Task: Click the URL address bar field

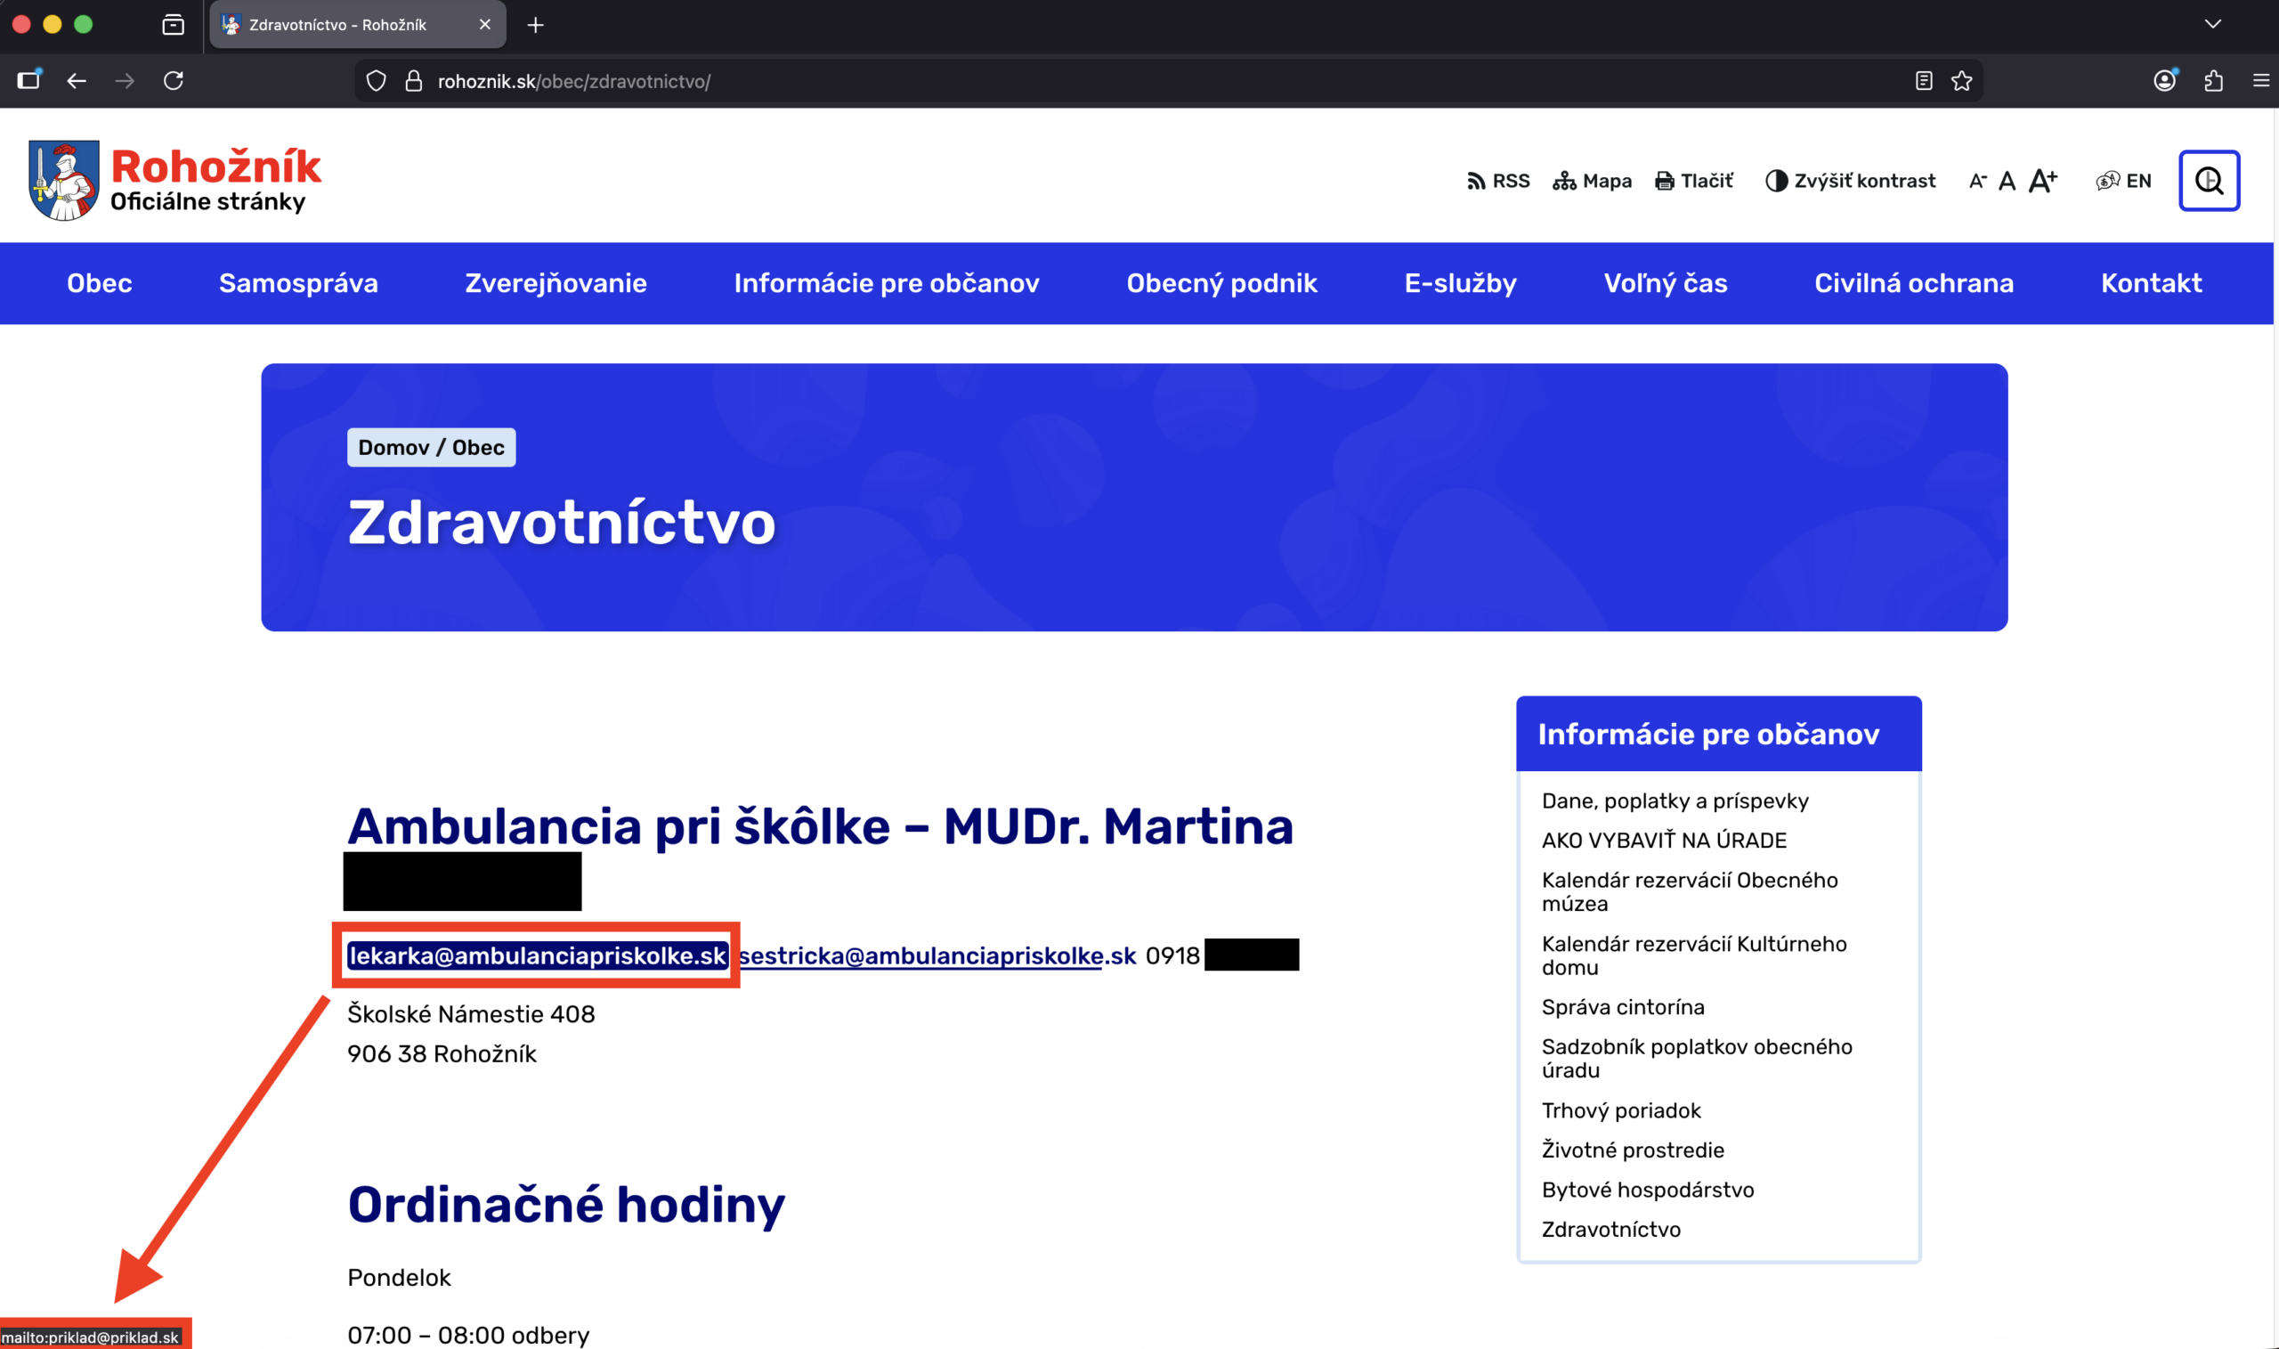Action: tap(1091, 81)
